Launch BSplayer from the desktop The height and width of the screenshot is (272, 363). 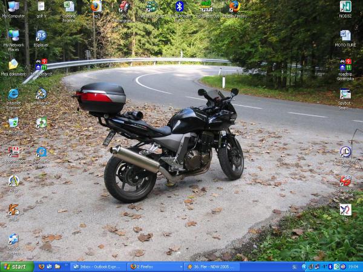pyautogui.click(x=41, y=36)
